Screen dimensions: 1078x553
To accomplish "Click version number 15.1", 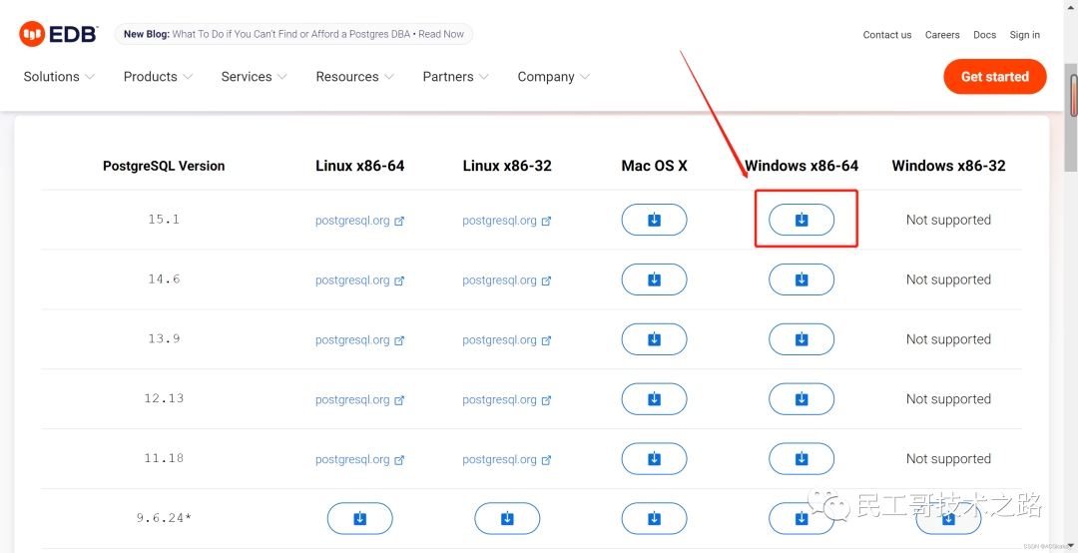I will click(x=164, y=220).
